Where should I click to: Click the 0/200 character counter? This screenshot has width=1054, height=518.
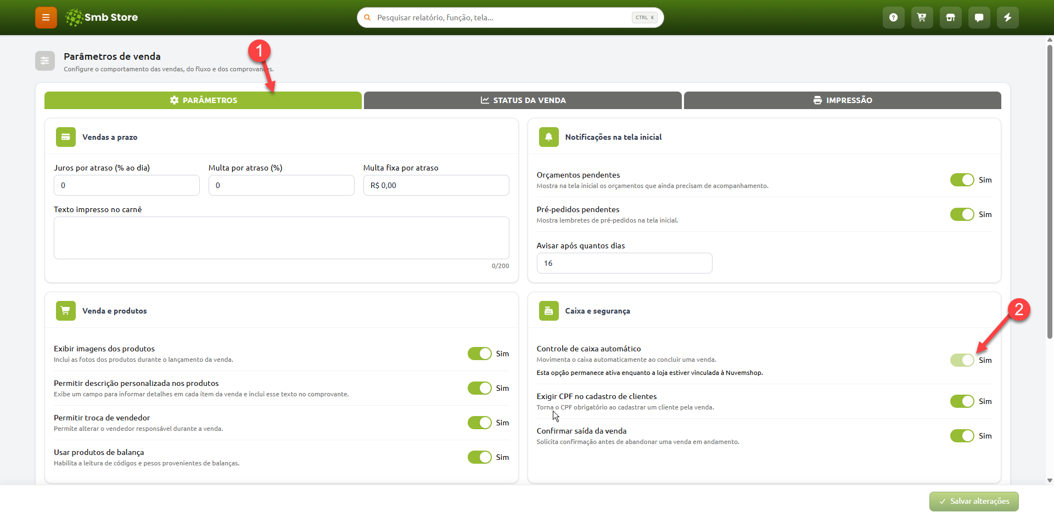[500, 266]
